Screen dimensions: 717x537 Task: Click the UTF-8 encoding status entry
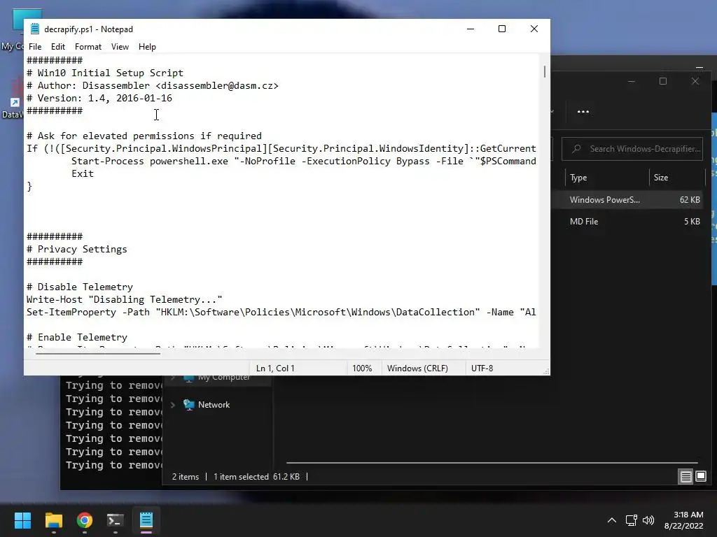pos(482,368)
